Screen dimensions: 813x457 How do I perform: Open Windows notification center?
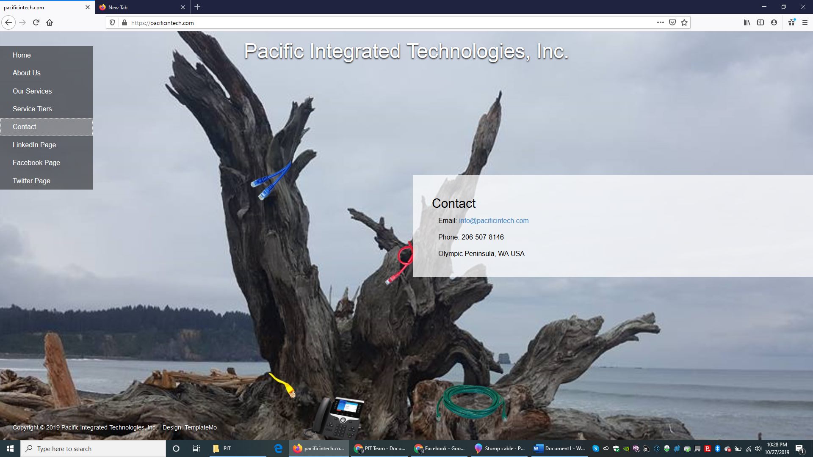pyautogui.click(x=799, y=449)
